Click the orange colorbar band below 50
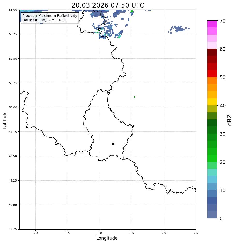 (212, 80)
